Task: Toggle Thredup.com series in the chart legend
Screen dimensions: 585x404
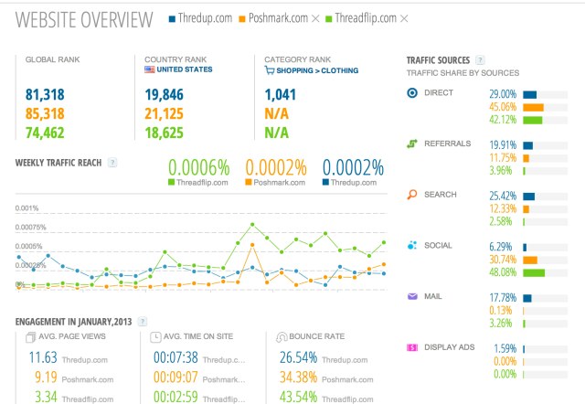Action: pos(349,183)
